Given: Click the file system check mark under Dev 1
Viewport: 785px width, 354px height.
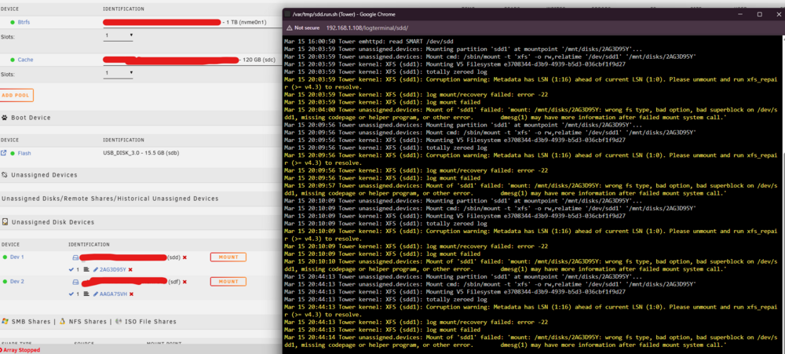Looking at the screenshot, I should coord(71,269).
